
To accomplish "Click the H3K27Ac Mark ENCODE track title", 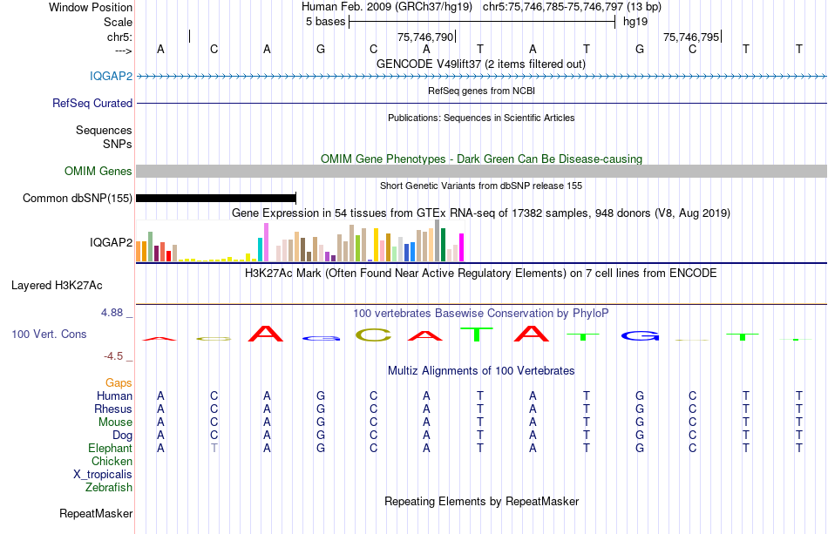I will click(x=481, y=274).
